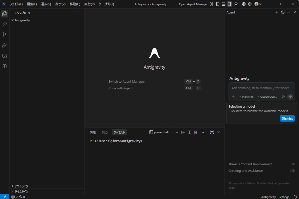Expand the アウトライン section

click(x=21, y=186)
